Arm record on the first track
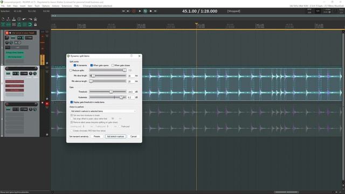The width and height of the screenshot is (345, 194). click(7, 33)
